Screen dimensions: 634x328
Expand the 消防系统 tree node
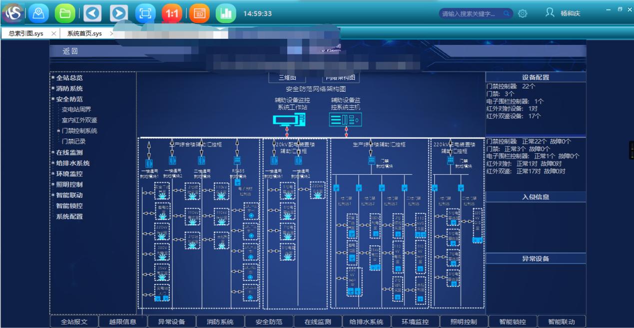[69, 89]
